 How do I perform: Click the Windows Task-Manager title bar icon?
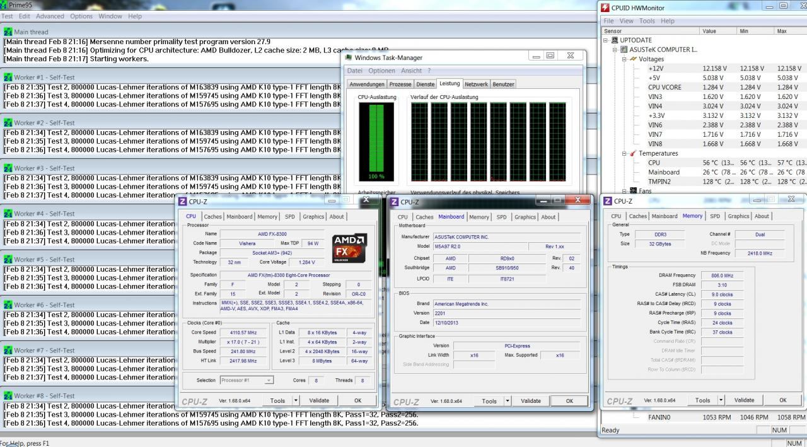349,58
